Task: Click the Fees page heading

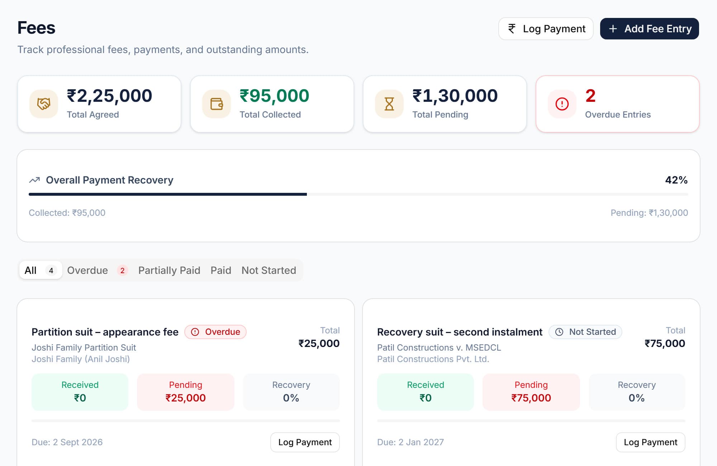Action: click(x=36, y=28)
